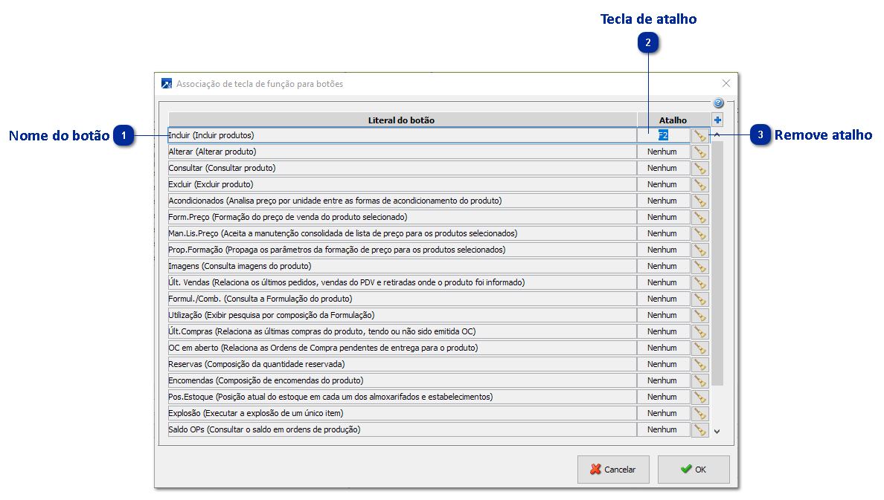Viewport: 884px width, 500px height.
Task: Click the Literal do botão column header
Action: (403, 120)
